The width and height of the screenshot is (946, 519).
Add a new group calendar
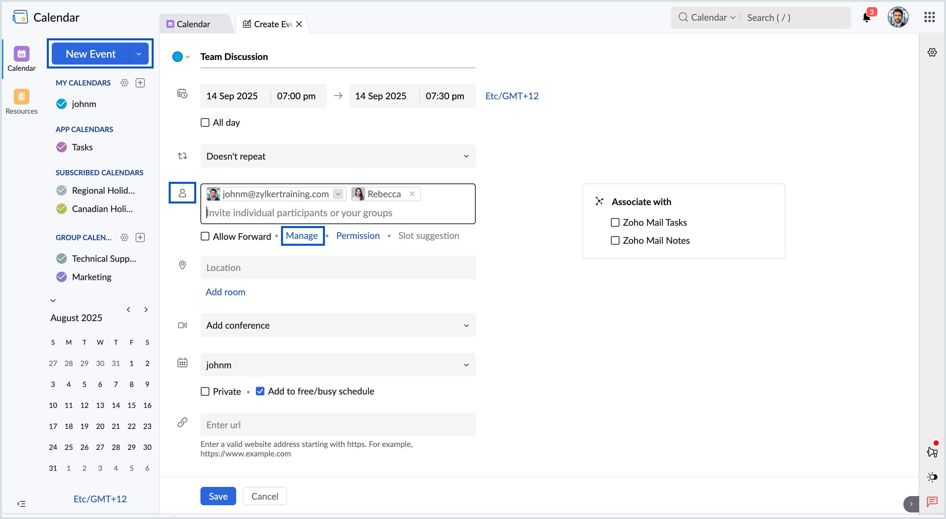coord(140,237)
